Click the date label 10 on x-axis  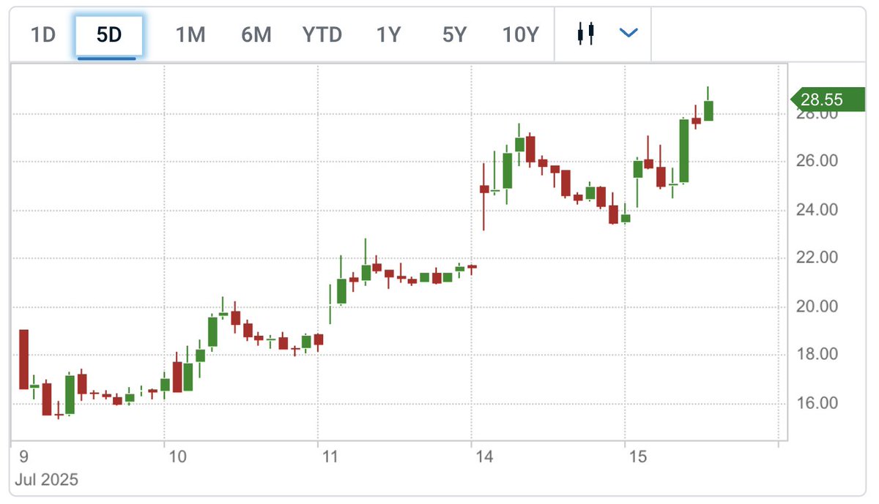[x=178, y=457]
